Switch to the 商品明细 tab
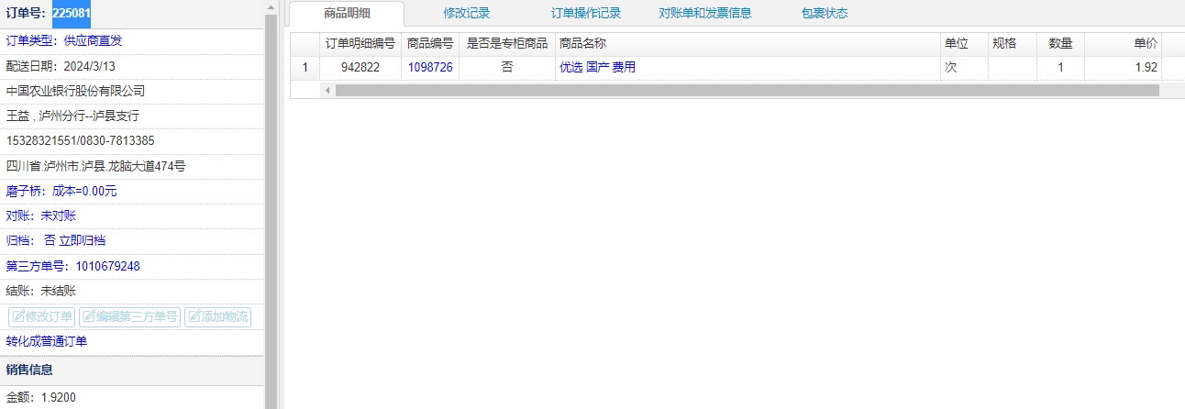Screen dimensions: 1185x409 (x=347, y=14)
